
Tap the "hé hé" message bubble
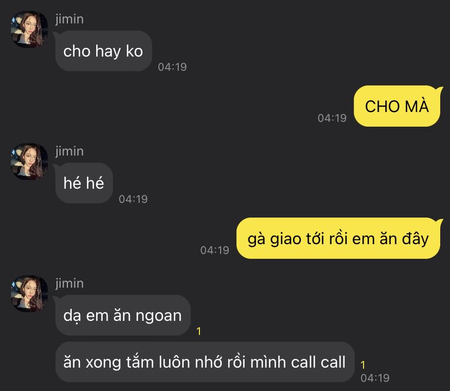[x=84, y=183]
